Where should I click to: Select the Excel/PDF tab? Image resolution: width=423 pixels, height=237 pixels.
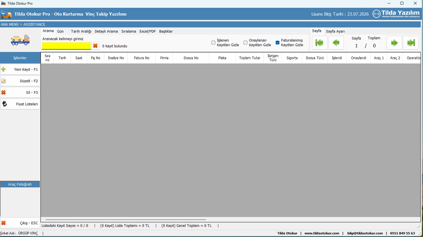(147, 31)
